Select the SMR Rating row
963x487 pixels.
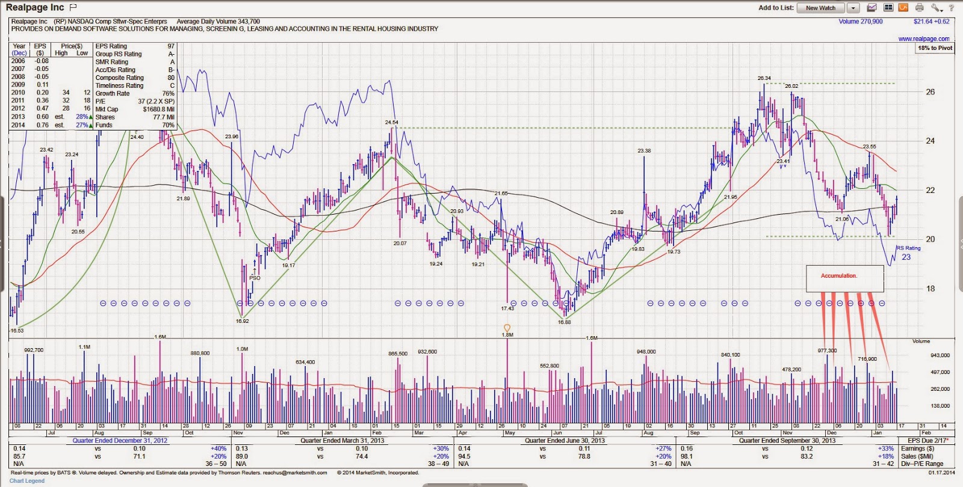[135, 62]
